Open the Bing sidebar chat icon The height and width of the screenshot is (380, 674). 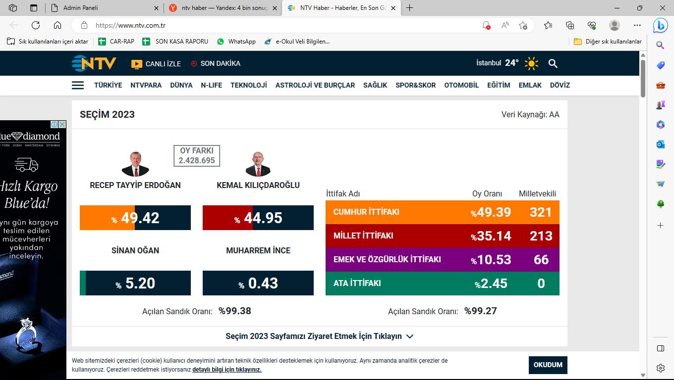coord(660,25)
